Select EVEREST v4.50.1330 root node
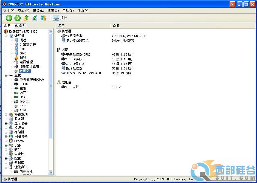This screenshot has height=183, width=257. pyautogui.click(x=23, y=31)
